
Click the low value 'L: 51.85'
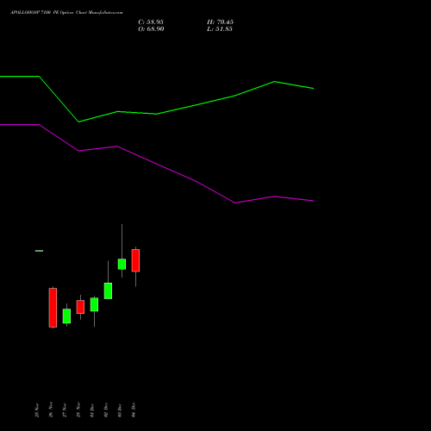coord(220,29)
